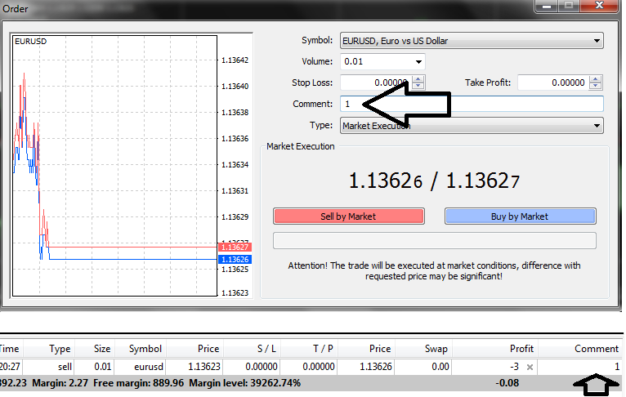Decrease Stop Loss with down arrow
Viewport: 626px width, 397px height.
click(x=418, y=87)
